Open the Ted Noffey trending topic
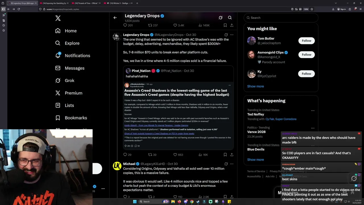 (x=256, y=114)
